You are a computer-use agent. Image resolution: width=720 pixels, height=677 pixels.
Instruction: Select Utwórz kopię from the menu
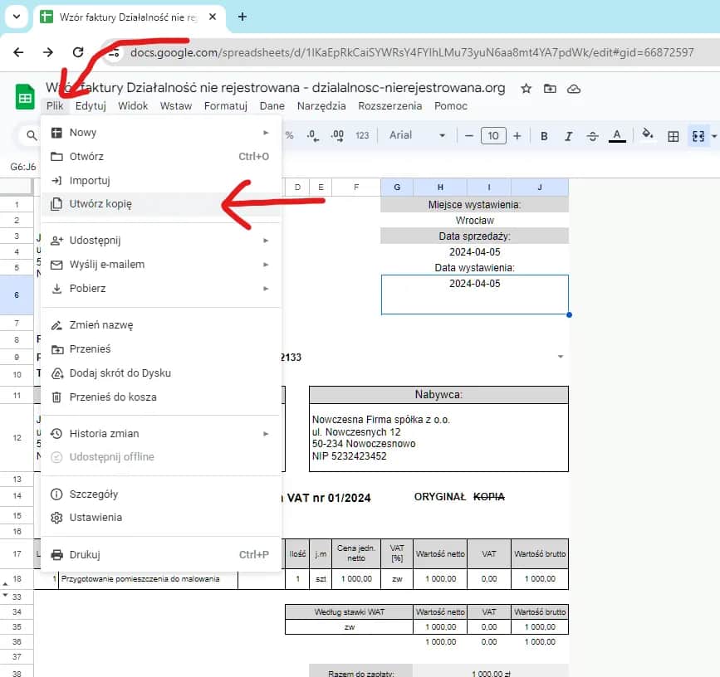click(100, 204)
